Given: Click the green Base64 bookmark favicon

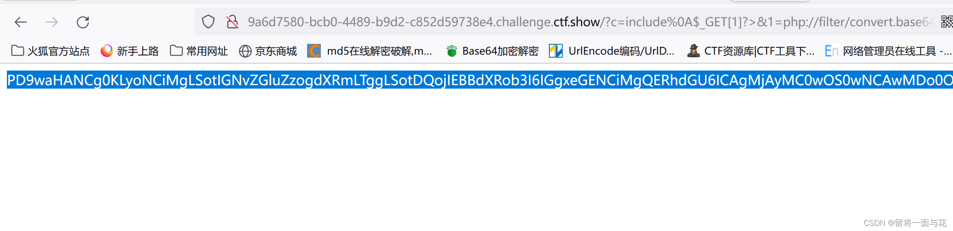Looking at the screenshot, I should (x=451, y=51).
